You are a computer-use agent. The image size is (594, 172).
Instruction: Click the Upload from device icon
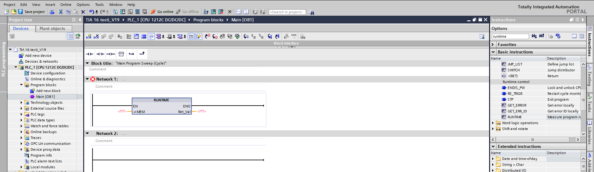pyautogui.click(x=130, y=12)
